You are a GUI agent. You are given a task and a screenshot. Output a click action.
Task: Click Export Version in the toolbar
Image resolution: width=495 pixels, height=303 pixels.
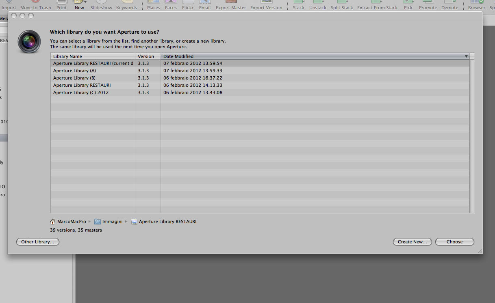coord(266,5)
